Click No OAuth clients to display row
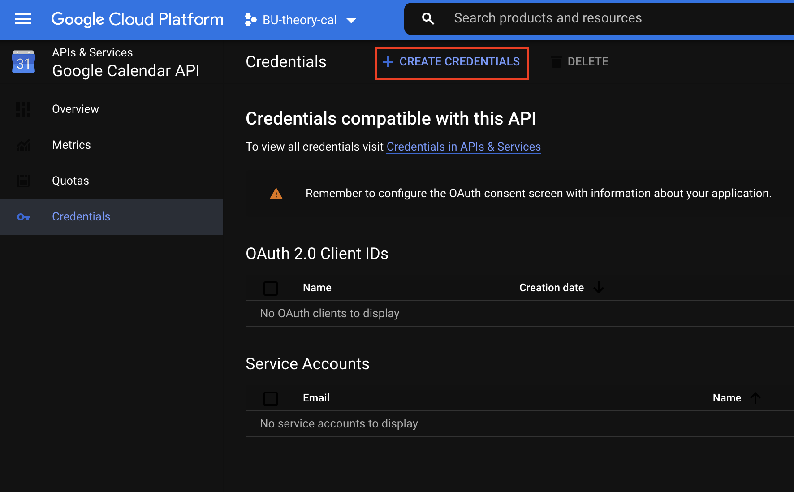This screenshot has height=492, width=794. pyautogui.click(x=520, y=314)
